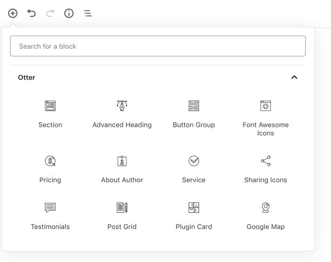This screenshot has width=331, height=262.
Task: Click the Sharing Icons label
Action: point(266,180)
